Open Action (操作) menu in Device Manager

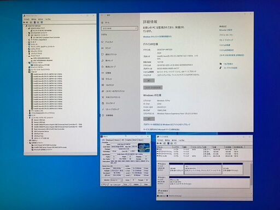point(34,19)
